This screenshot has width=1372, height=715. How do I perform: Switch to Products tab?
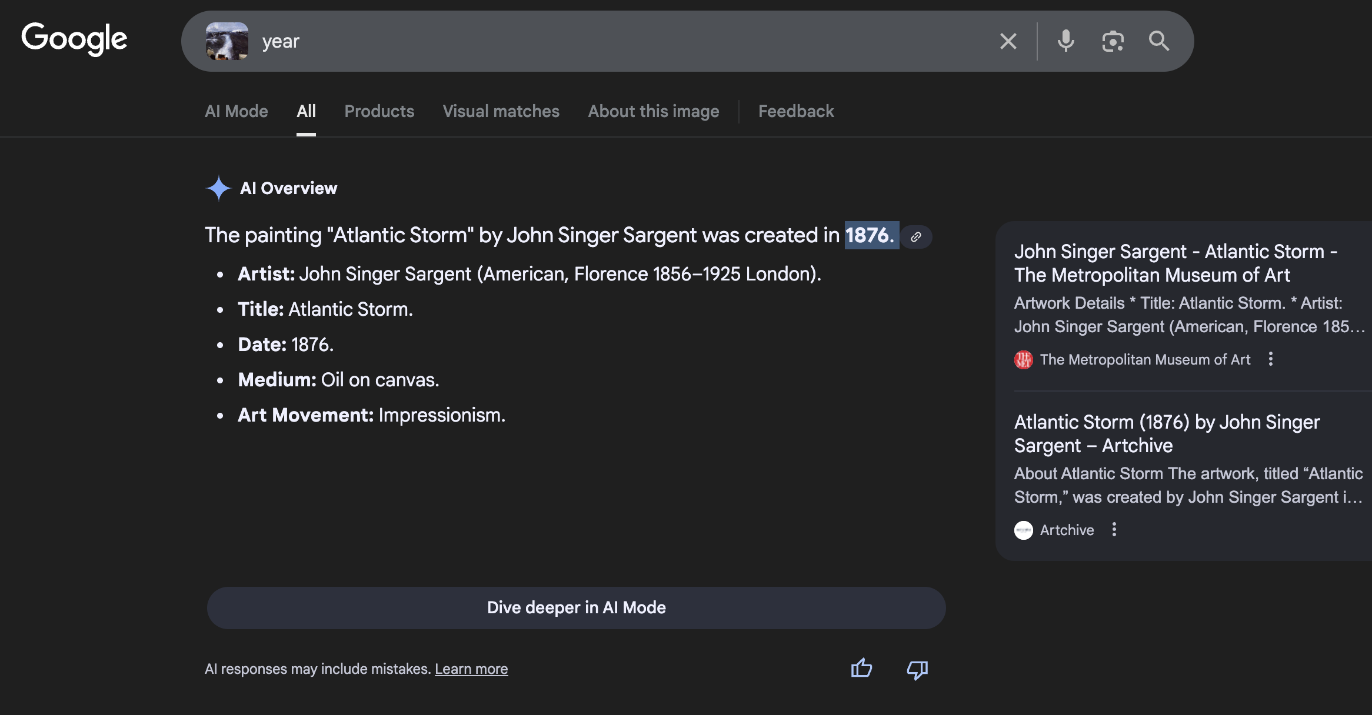coord(379,111)
